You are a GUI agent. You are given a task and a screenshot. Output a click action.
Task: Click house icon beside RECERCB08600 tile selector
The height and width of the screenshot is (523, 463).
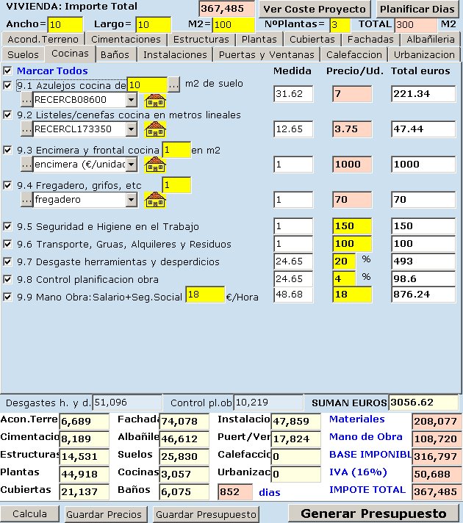pyautogui.click(x=155, y=101)
